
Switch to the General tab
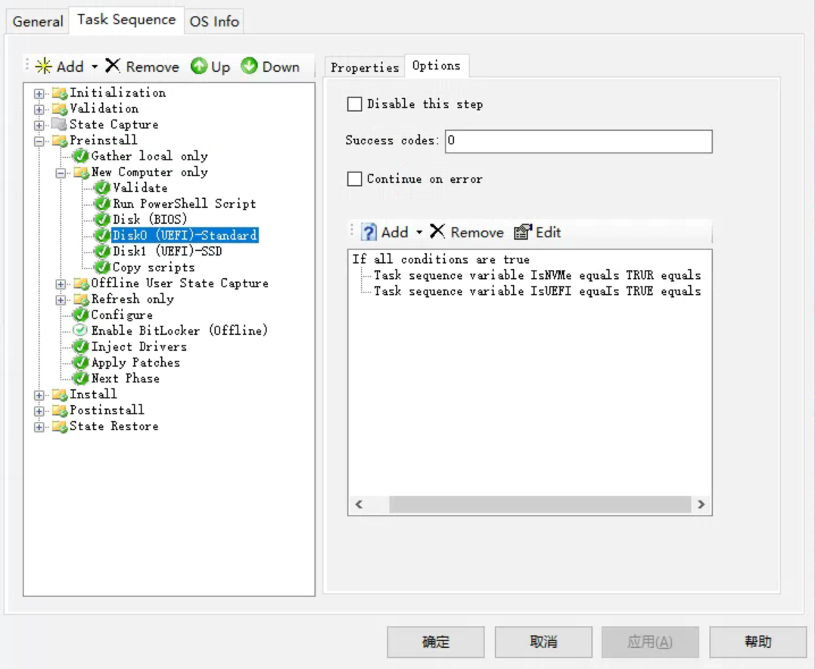point(37,21)
